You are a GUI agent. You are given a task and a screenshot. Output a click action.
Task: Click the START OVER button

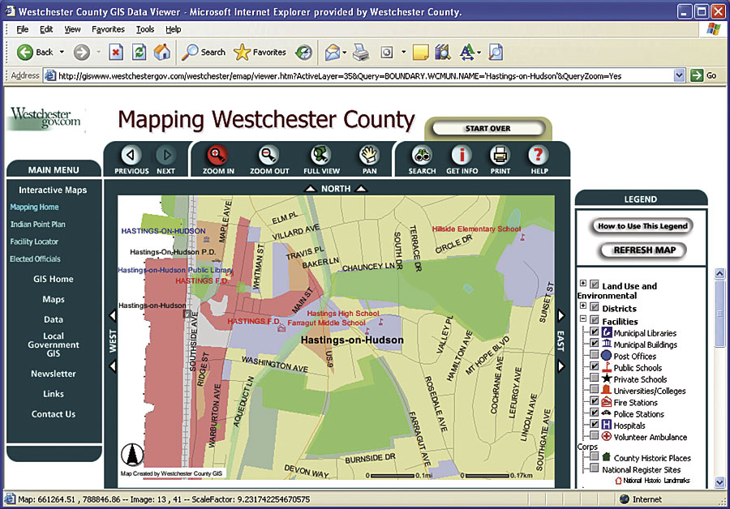[x=488, y=128]
